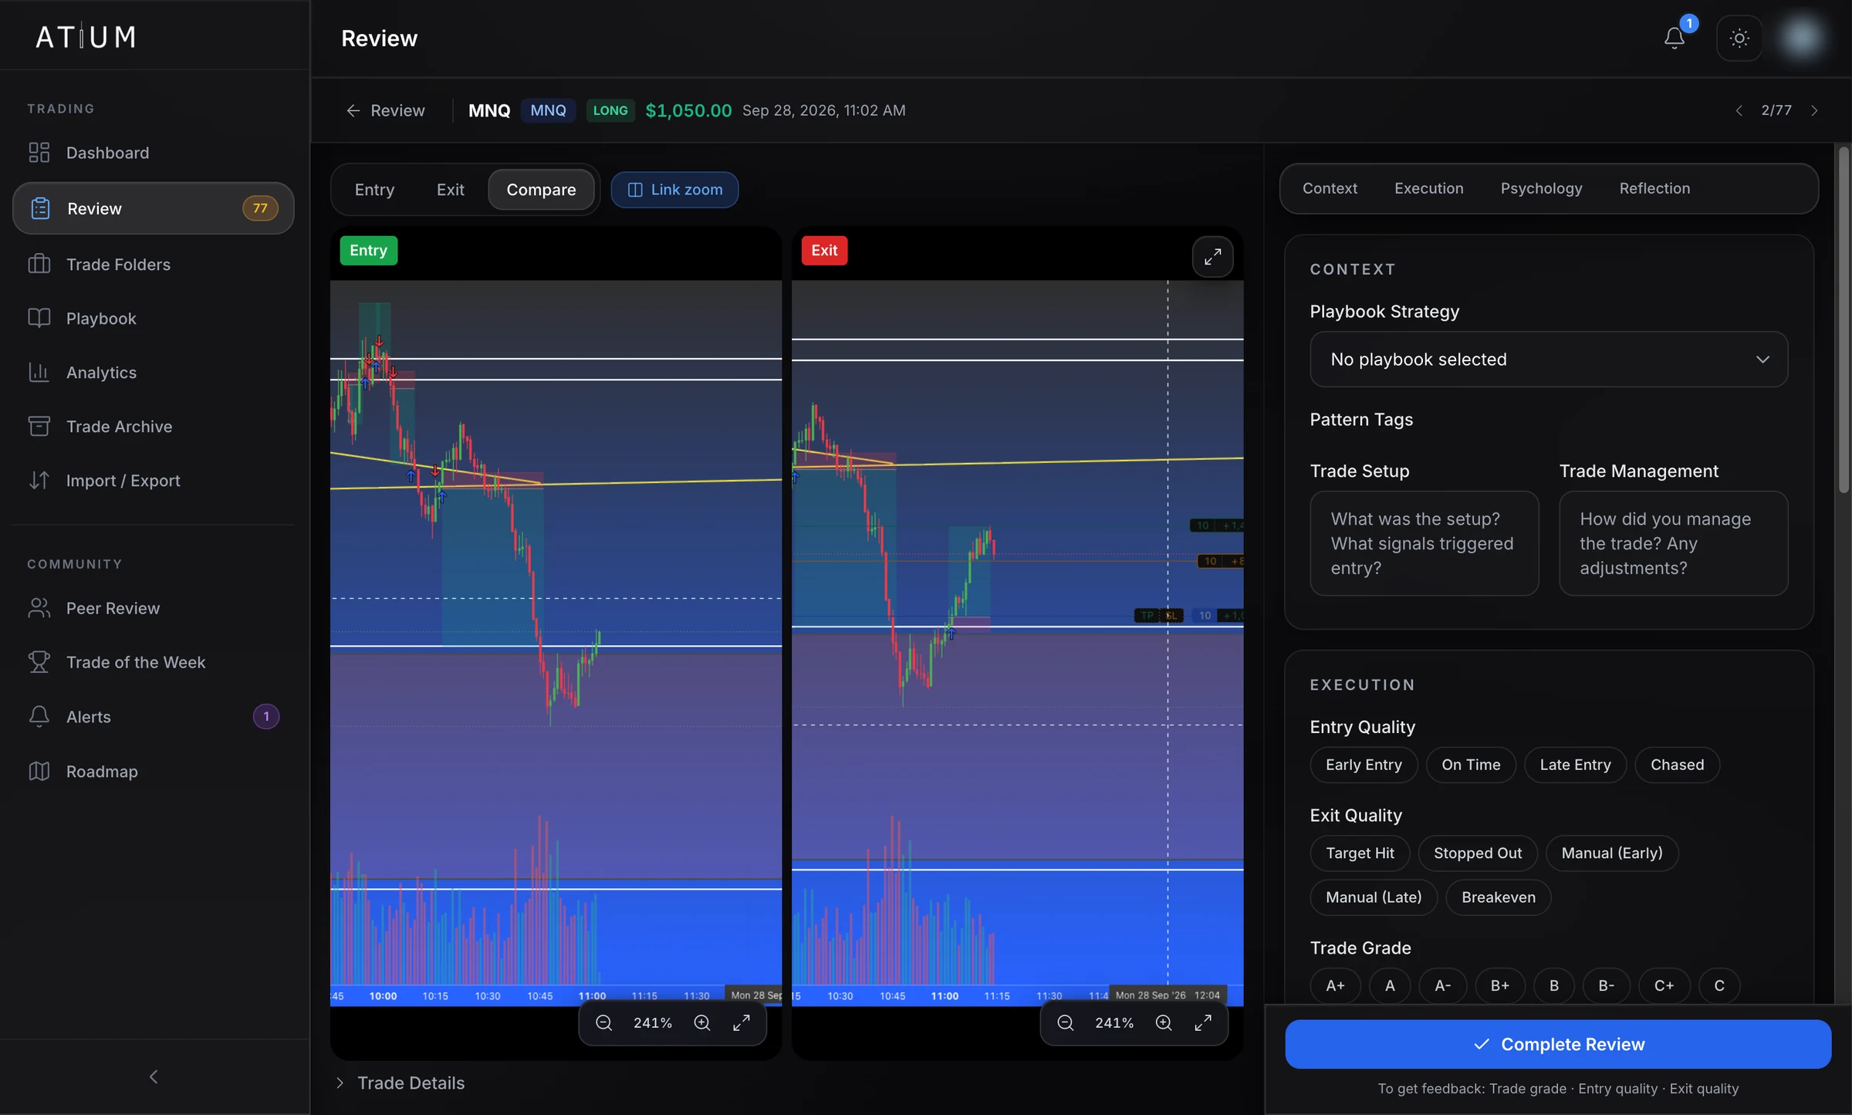
Task: Select On Time entry quality
Action: 1471,765
